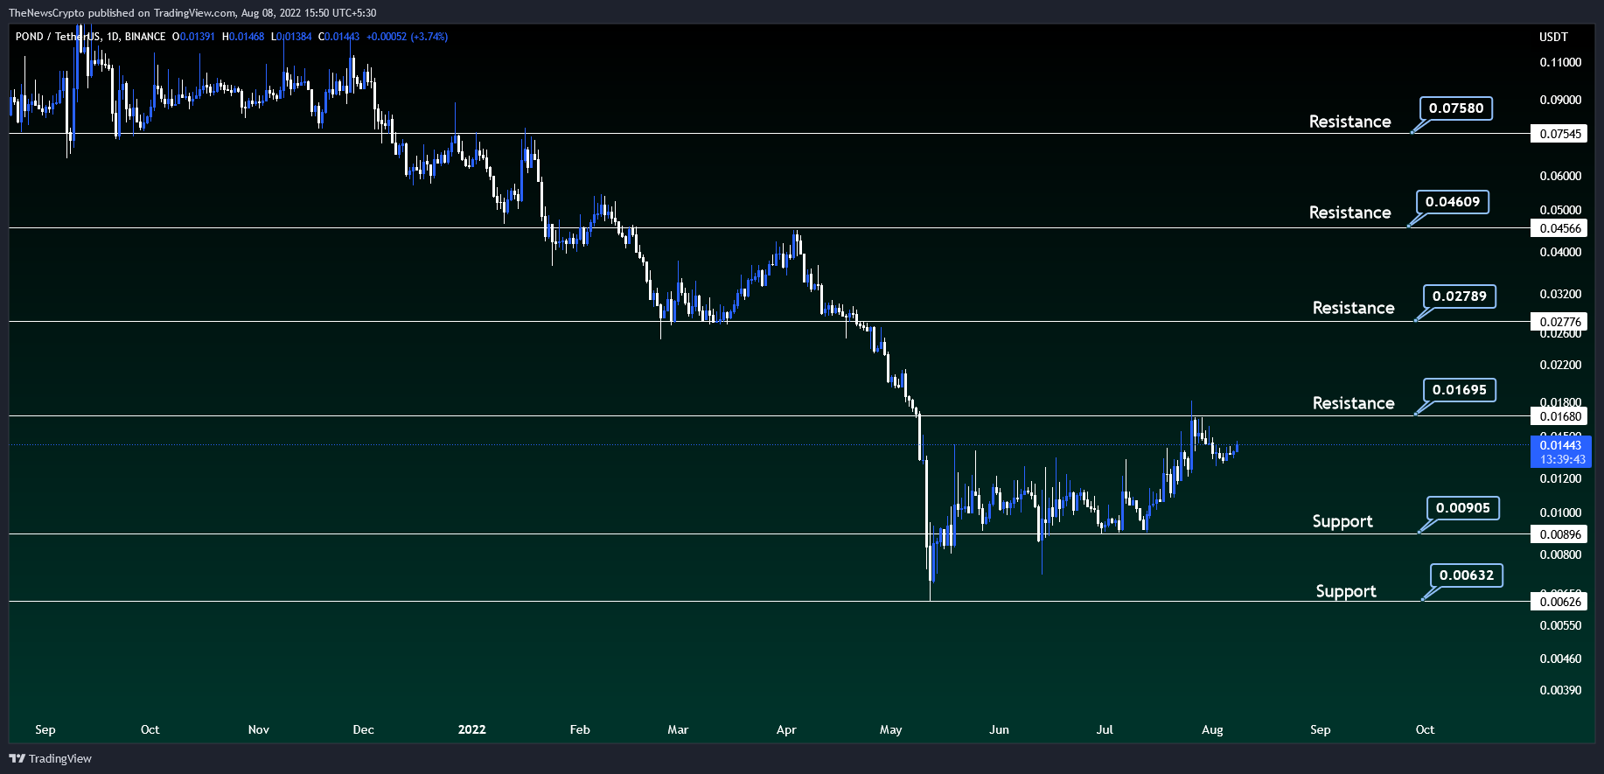Click the 0.01680 price axis tag

(1560, 416)
